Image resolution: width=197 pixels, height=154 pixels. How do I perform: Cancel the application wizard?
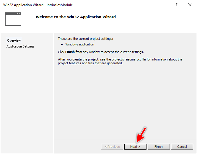point(182,147)
